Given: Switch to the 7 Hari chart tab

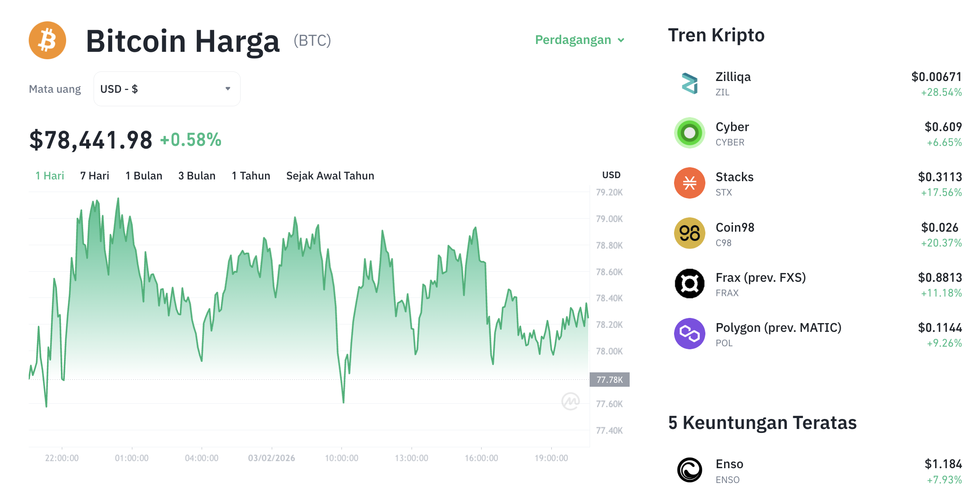Looking at the screenshot, I should [x=94, y=176].
